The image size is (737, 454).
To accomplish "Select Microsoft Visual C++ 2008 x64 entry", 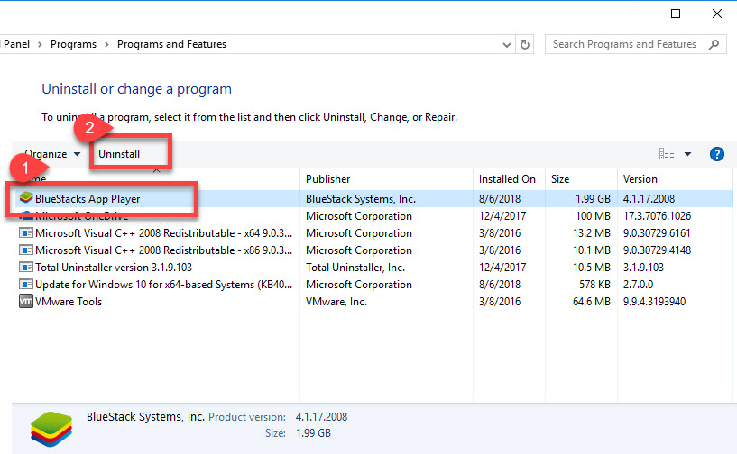I will tap(163, 233).
